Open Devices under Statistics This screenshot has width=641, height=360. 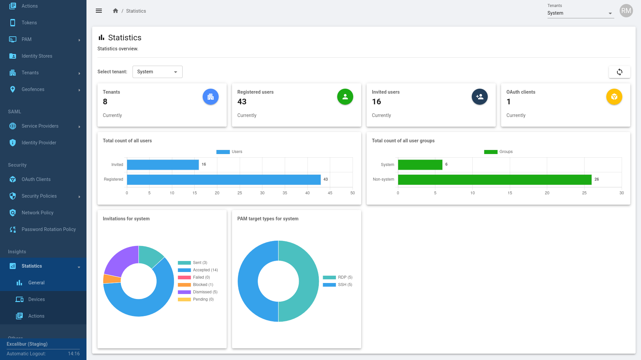coord(36,299)
